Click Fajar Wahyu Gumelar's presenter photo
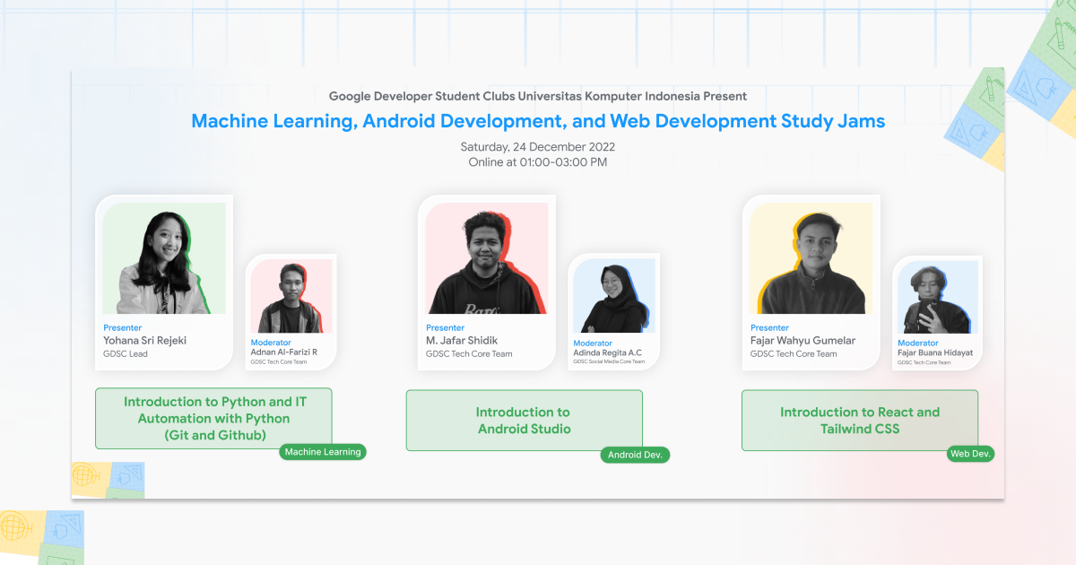 click(811, 258)
